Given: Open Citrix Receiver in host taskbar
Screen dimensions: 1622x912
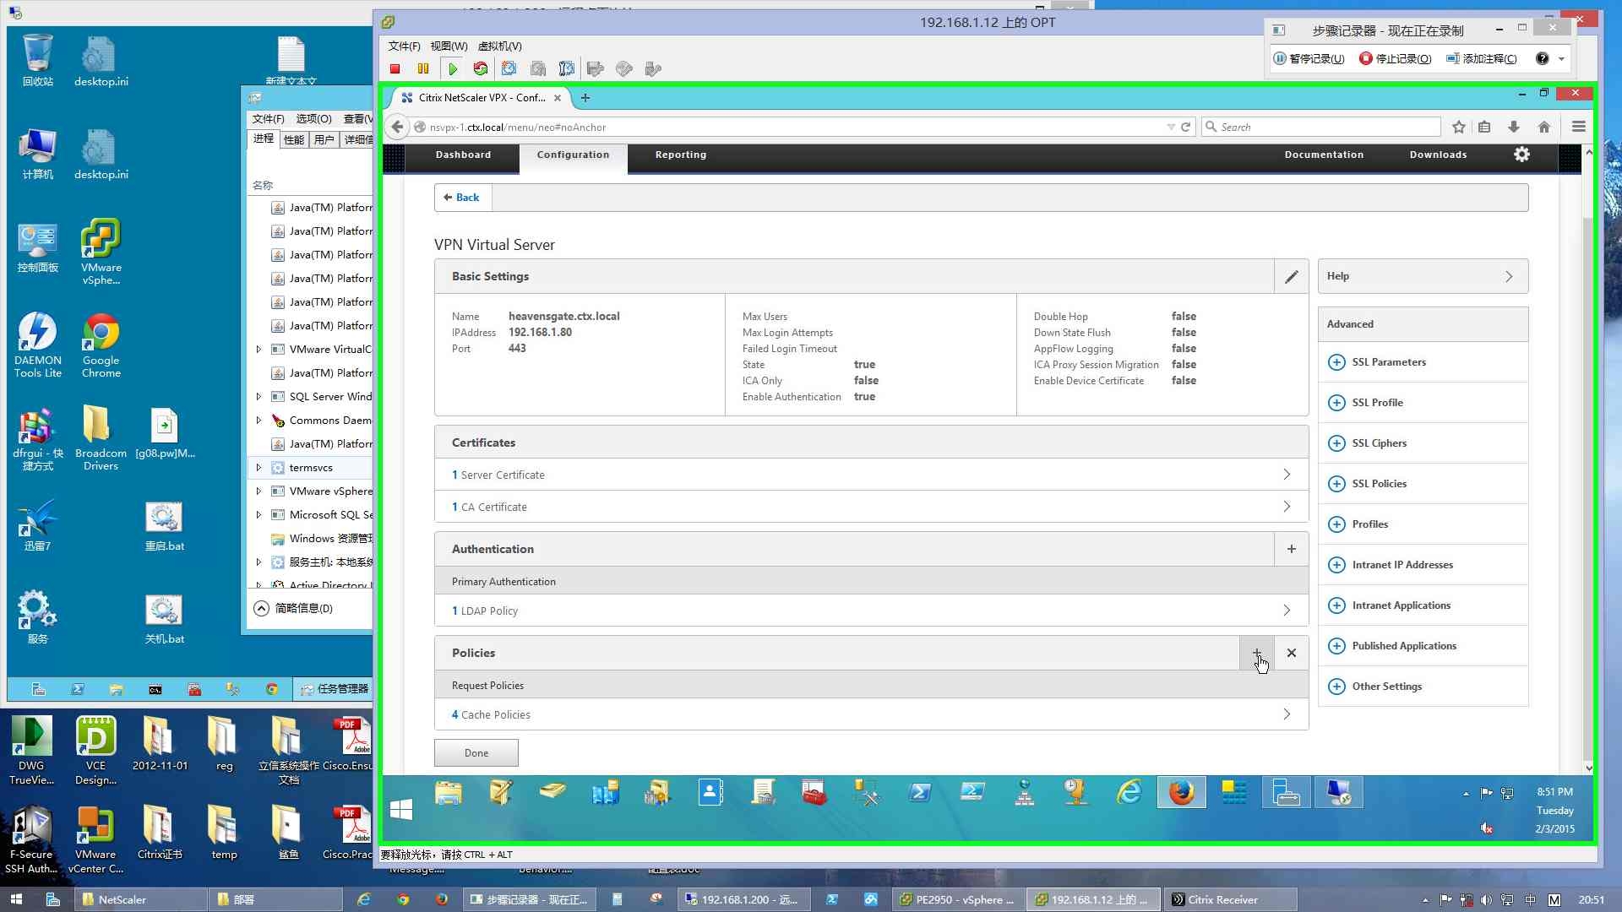Looking at the screenshot, I should tap(1230, 899).
